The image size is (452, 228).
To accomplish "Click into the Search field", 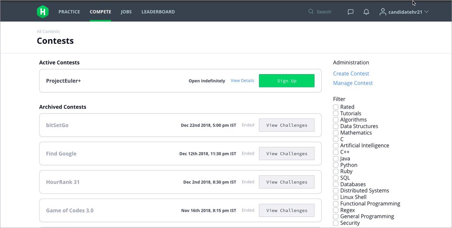I will click(324, 12).
